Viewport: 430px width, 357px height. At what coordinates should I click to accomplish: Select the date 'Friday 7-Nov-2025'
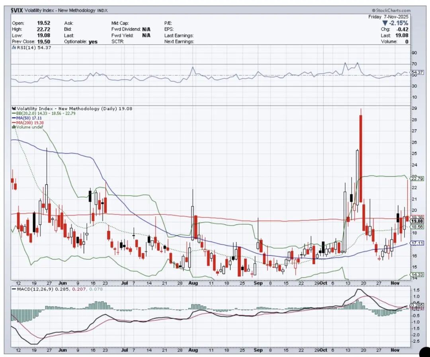click(388, 17)
